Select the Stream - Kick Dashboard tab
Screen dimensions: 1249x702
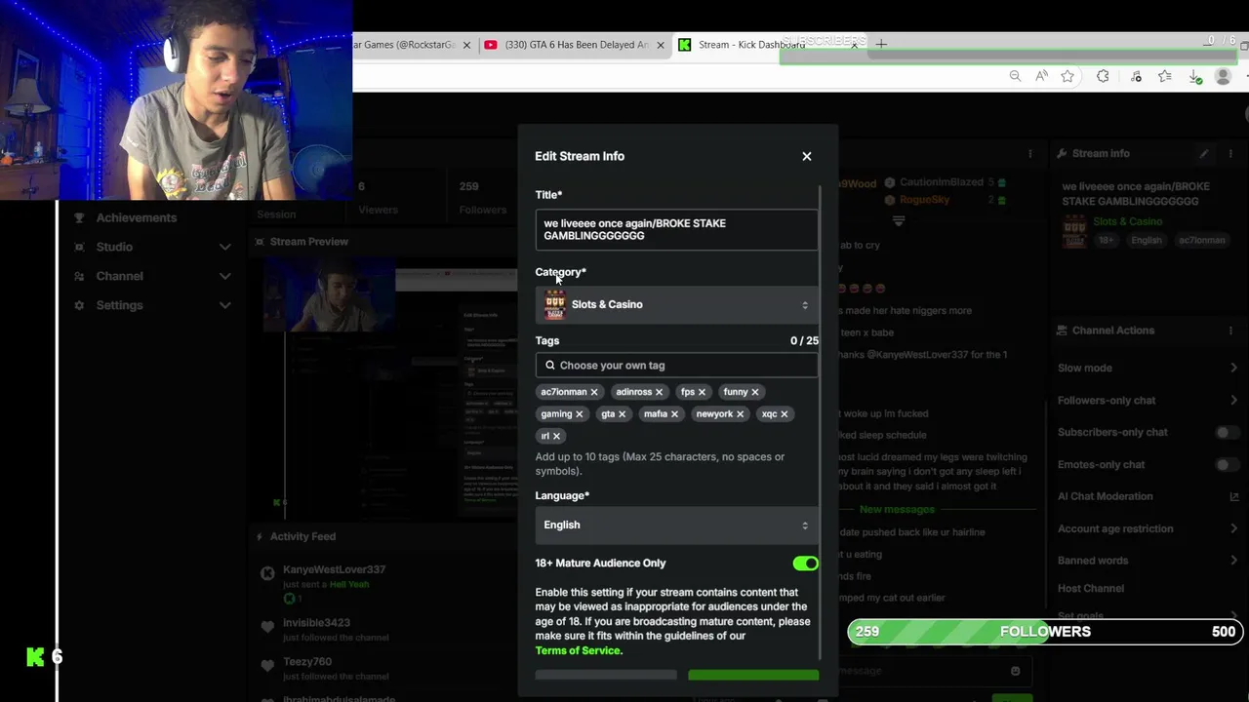(x=767, y=45)
